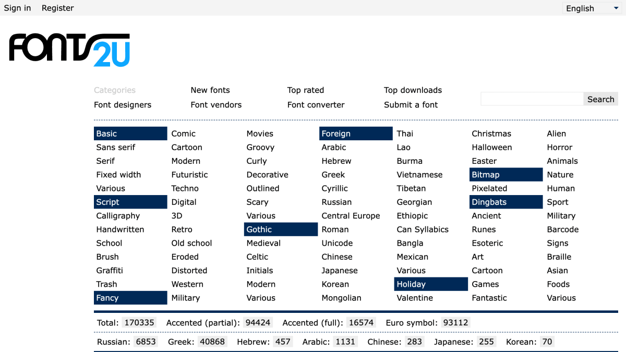Open the Comic category
The height and width of the screenshot is (352, 626).
(183, 133)
